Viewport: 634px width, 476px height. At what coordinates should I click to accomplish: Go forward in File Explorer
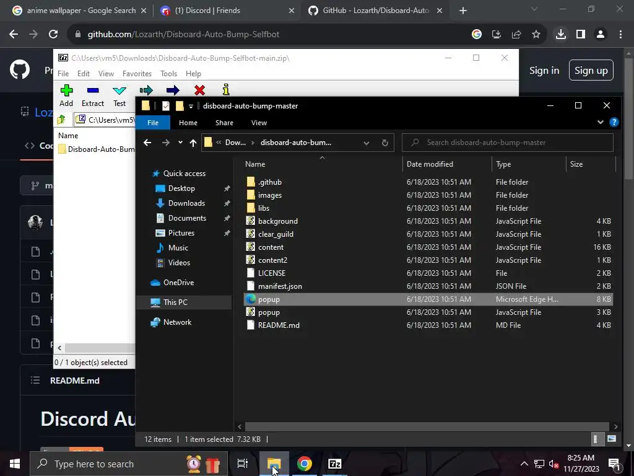(165, 143)
